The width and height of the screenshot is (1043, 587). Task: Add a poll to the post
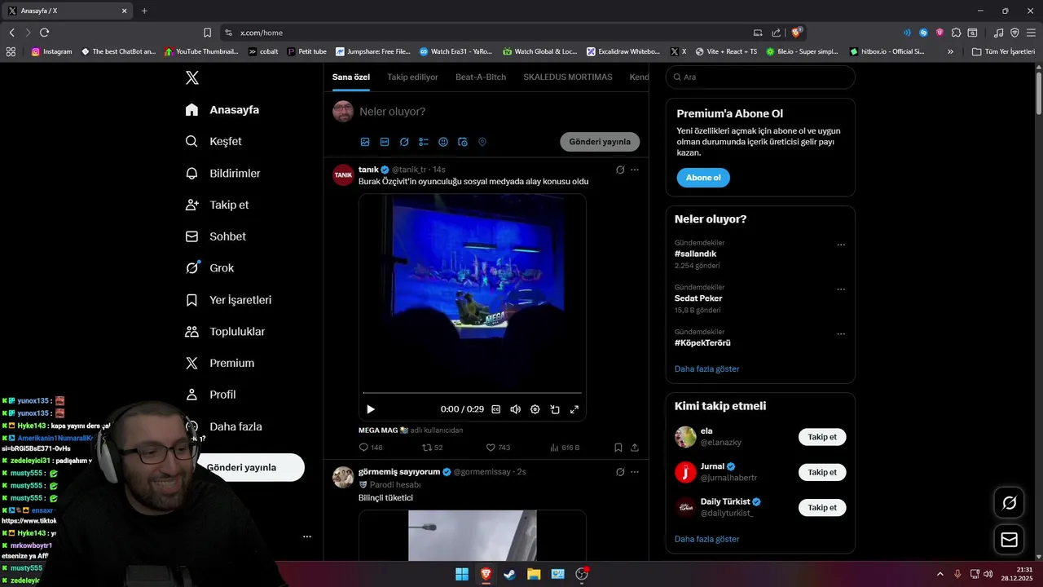[x=424, y=142]
